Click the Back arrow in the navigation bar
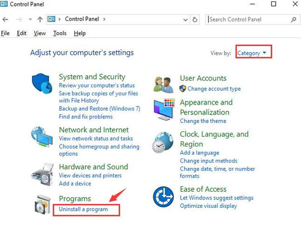This screenshot has width=301, height=225. pyautogui.click(x=6, y=19)
